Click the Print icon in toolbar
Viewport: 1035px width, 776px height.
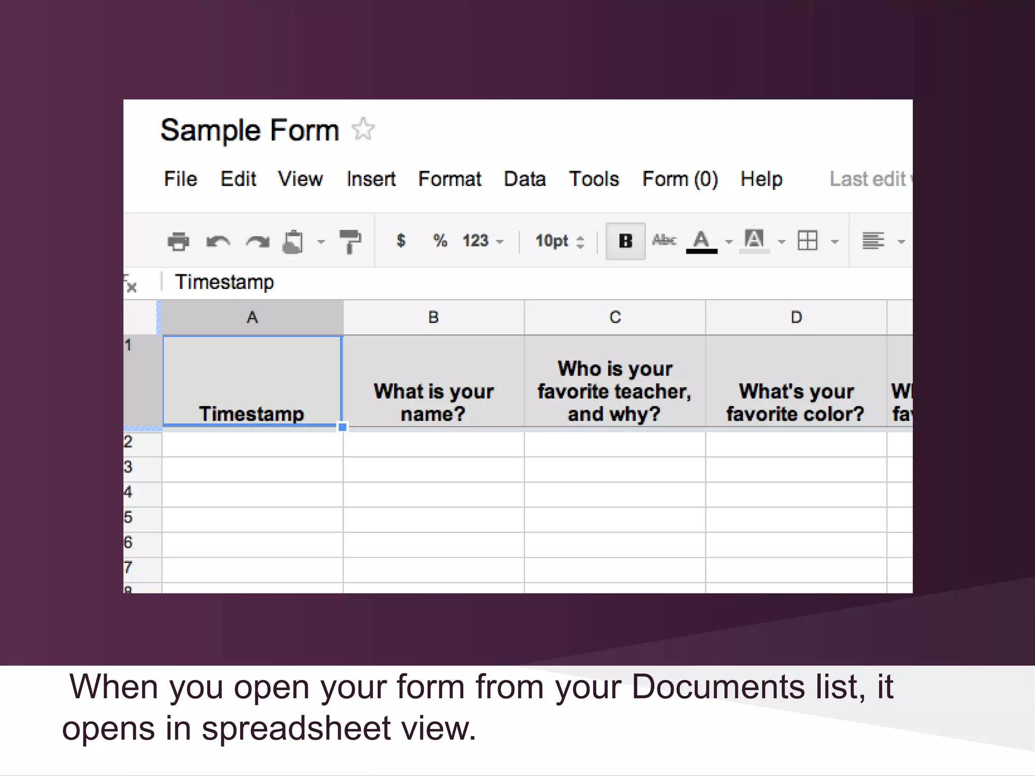point(178,241)
